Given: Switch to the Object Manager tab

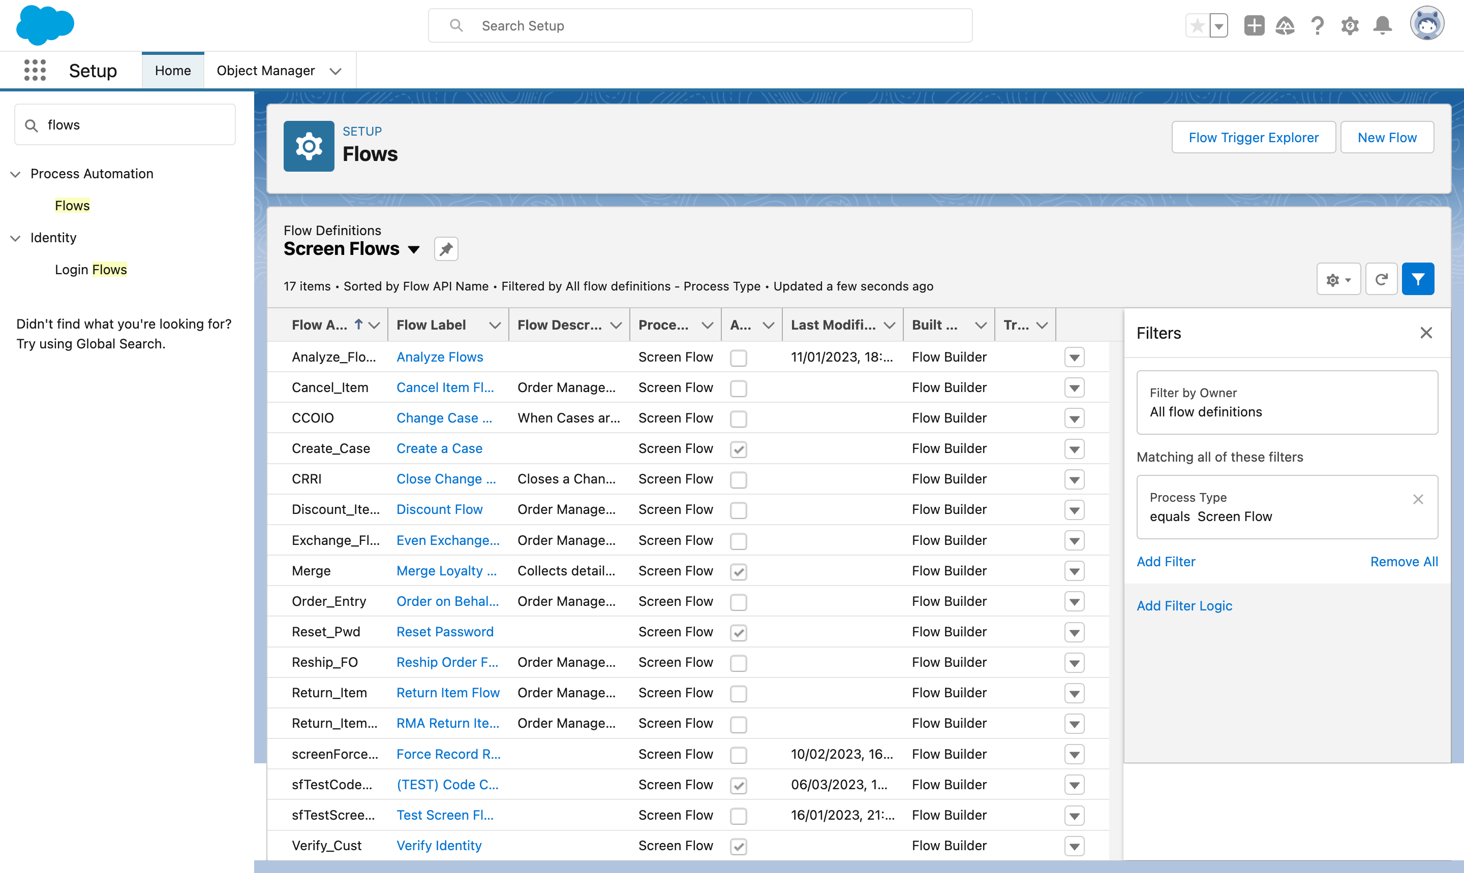Looking at the screenshot, I should tap(265, 71).
